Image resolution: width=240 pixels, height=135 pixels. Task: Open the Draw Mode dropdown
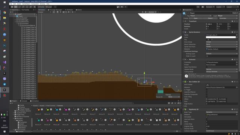click(222, 42)
